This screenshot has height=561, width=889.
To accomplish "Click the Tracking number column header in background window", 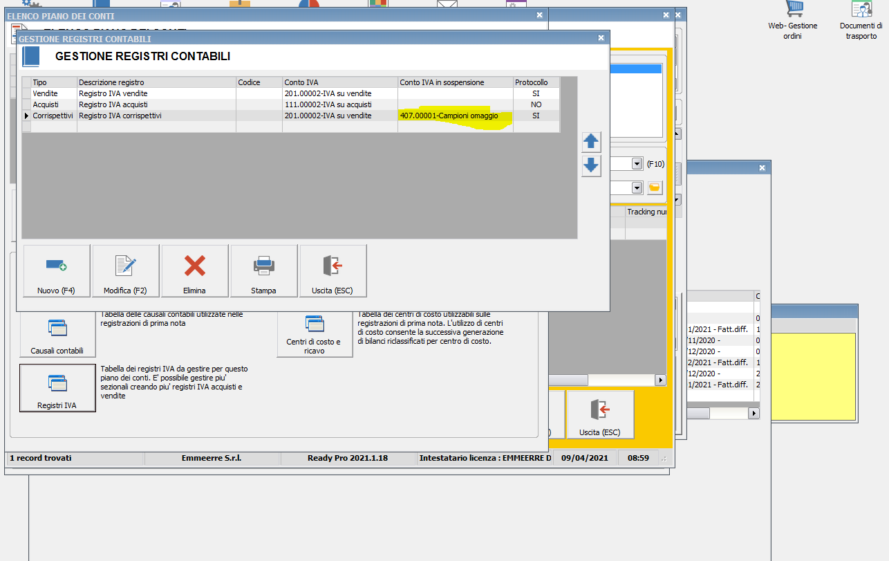I will [x=646, y=212].
